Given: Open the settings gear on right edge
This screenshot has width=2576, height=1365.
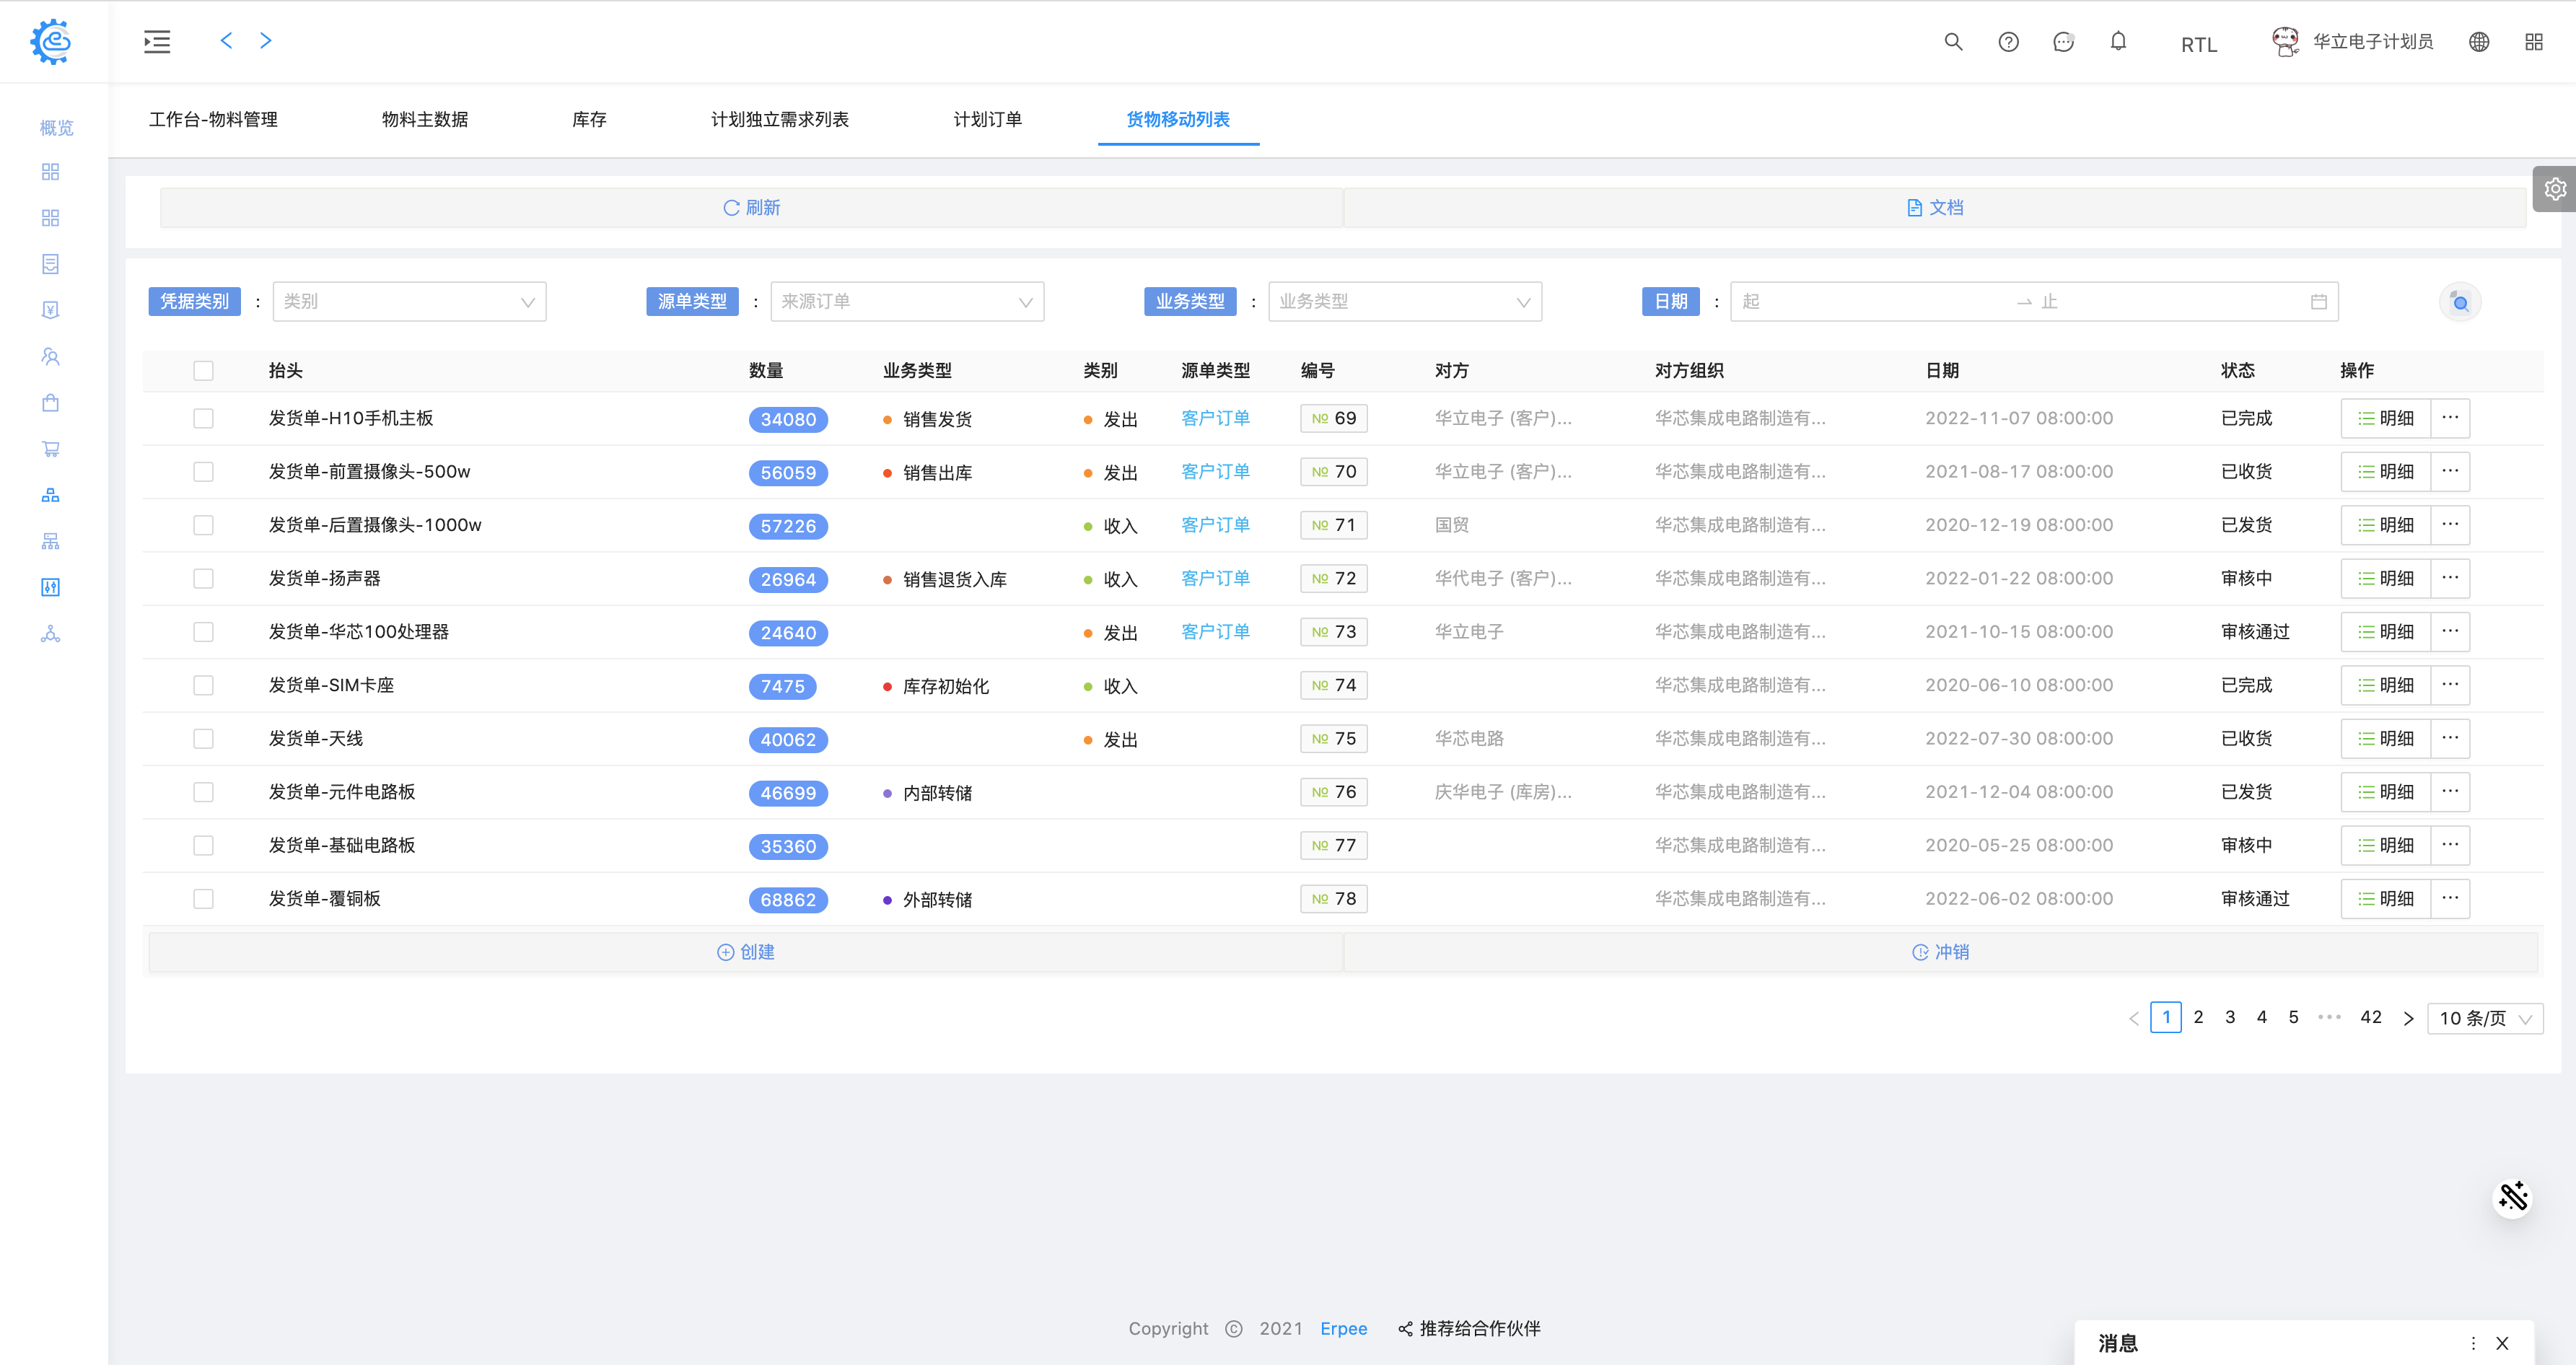Looking at the screenshot, I should click(x=2555, y=189).
